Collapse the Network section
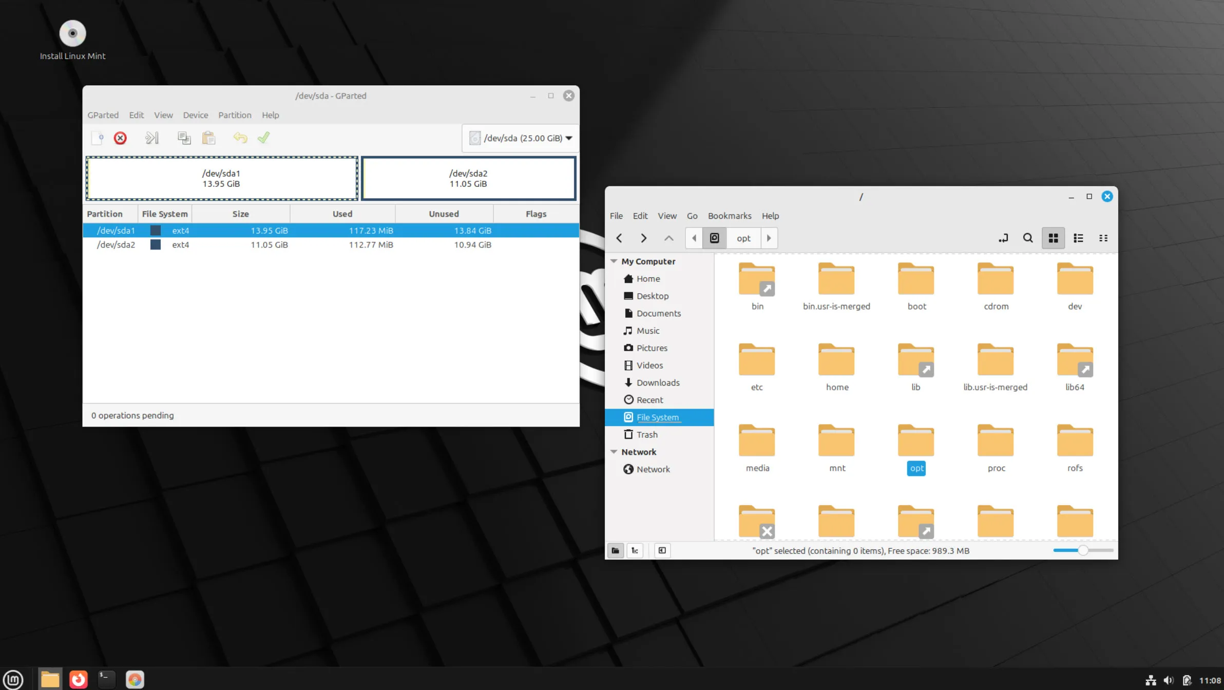 coord(614,452)
